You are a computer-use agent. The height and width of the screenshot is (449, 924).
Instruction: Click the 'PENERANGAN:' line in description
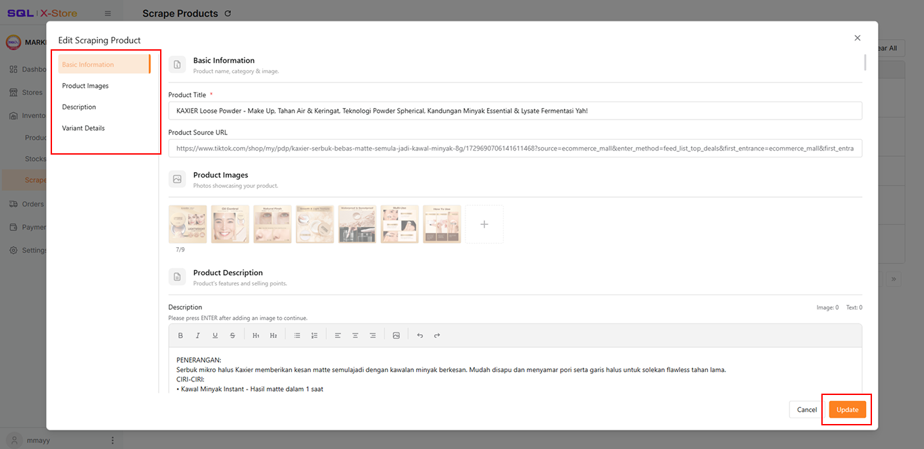click(x=199, y=360)
